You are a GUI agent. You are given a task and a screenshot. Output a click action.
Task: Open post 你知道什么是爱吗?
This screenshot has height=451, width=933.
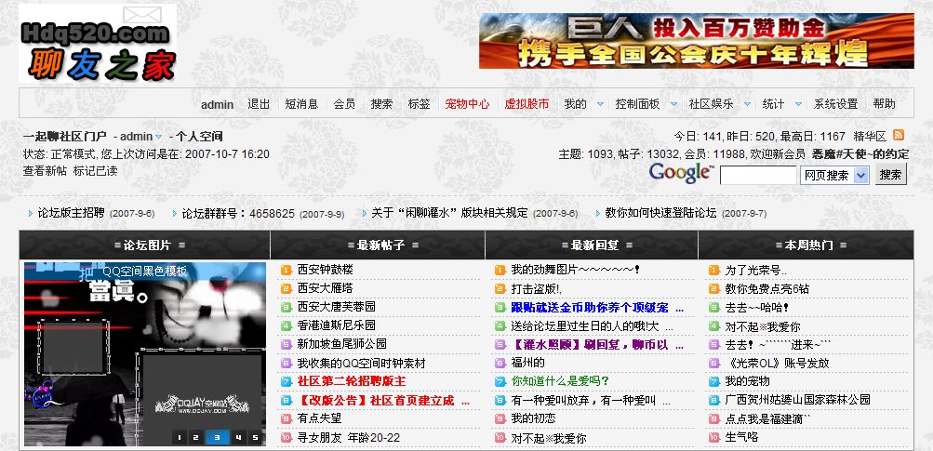click(x=560, y=381)
